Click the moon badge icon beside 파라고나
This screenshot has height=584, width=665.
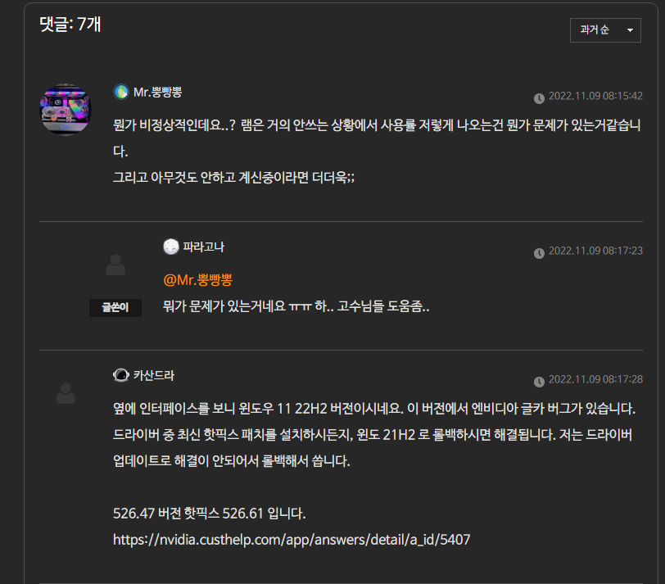point(171,247)
